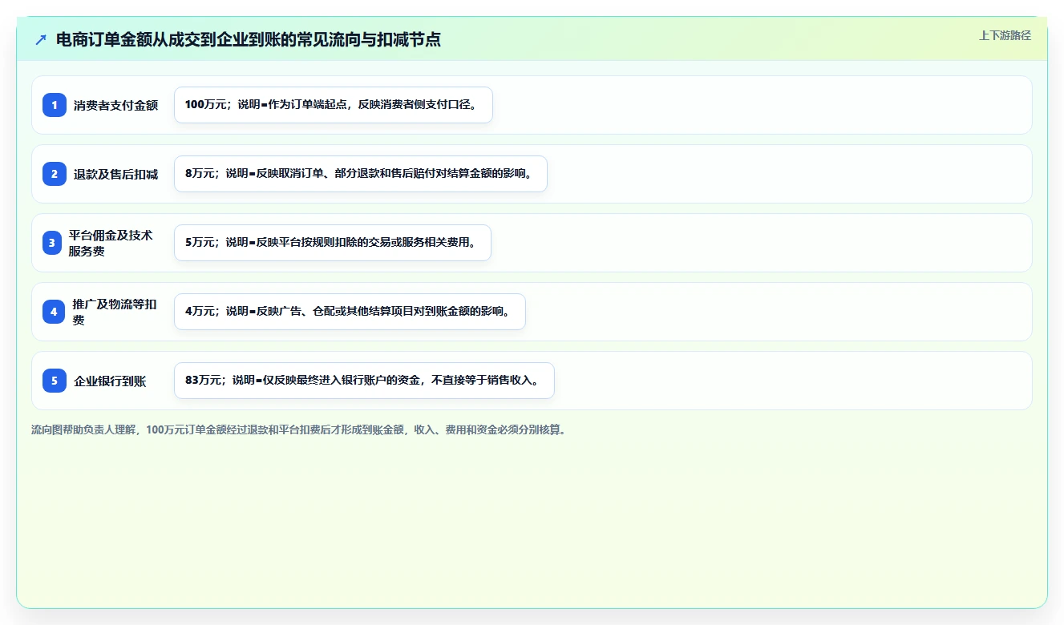Viewport: 1064px width, 625px height.
Task: Click step badge number 4
Action: [x=55, y=312]
